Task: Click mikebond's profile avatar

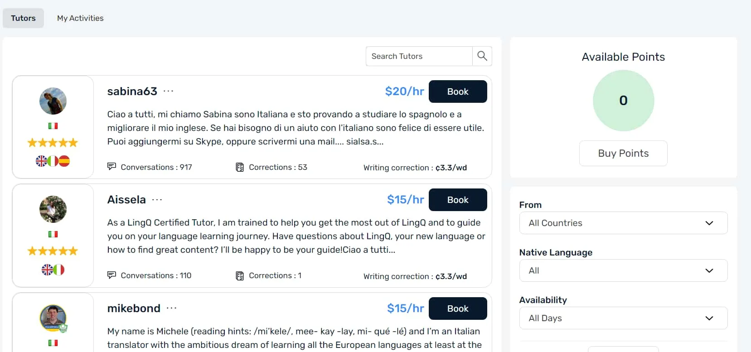Action: coord(53,318)
